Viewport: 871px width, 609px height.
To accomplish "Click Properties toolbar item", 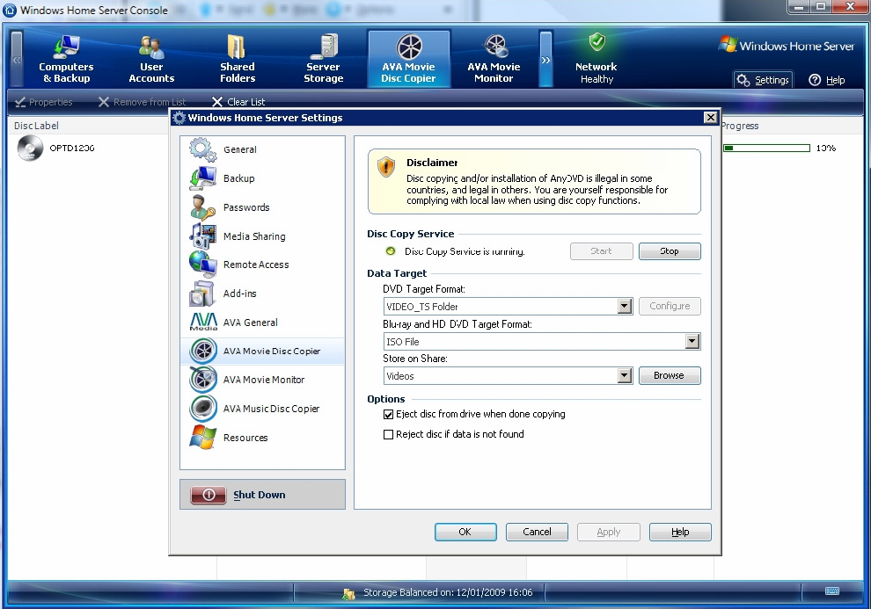I will [43, 102].
